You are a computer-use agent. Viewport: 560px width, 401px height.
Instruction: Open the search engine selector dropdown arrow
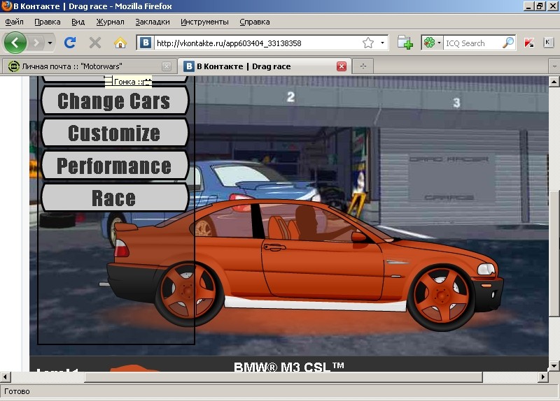(x=440, y=43)
